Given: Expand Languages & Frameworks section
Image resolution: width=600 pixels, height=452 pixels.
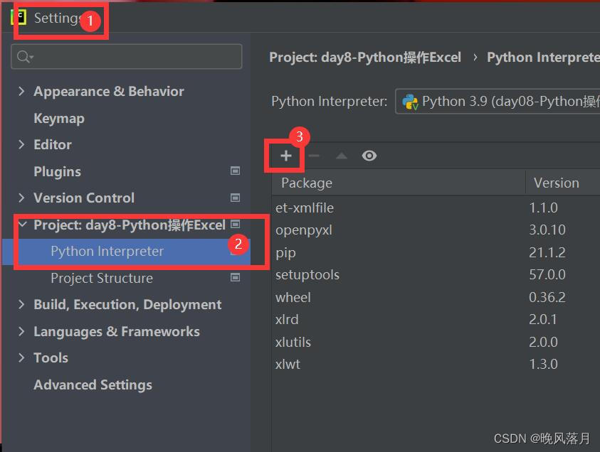Looking at the screenshot, I should point(21,331).
